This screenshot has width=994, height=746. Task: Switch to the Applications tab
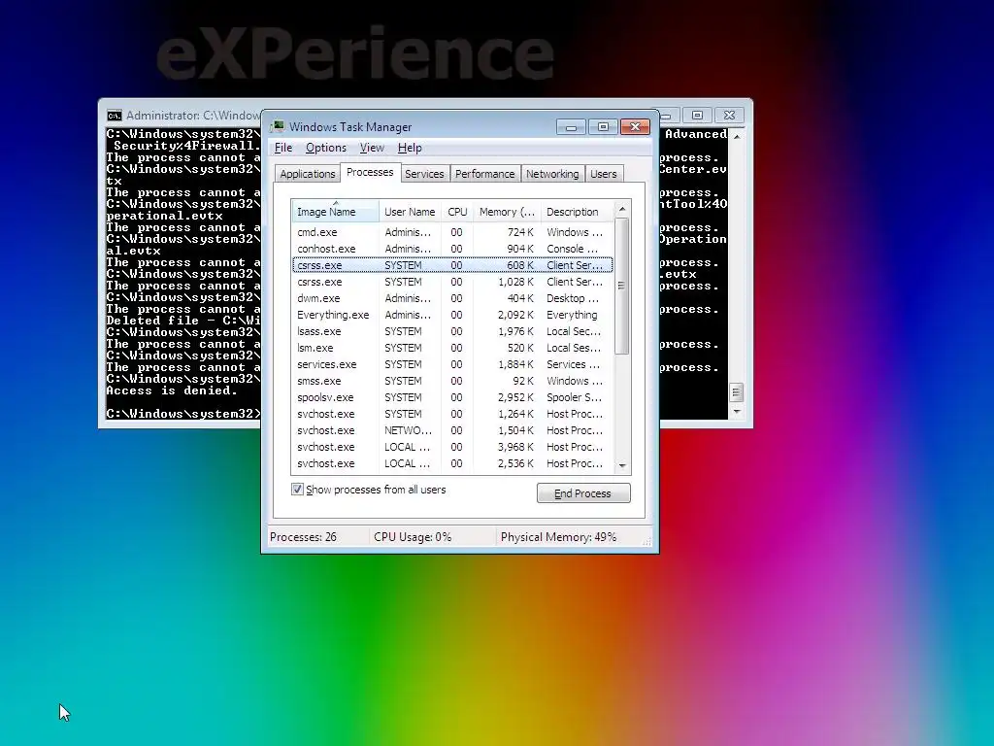(x=308, y=174)
